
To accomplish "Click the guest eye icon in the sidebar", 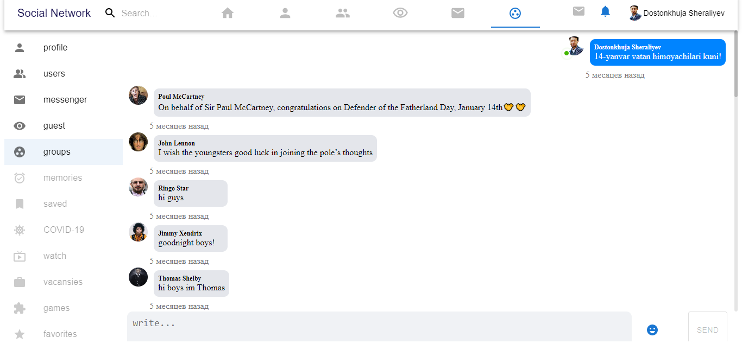I will [20, 126].
